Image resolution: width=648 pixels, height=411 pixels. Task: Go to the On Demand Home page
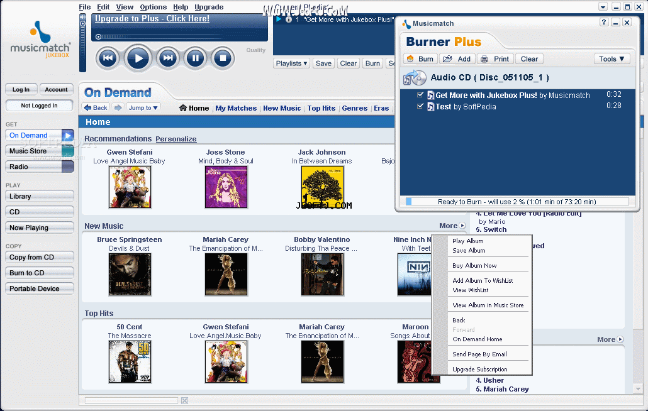[x=194, y=108]
